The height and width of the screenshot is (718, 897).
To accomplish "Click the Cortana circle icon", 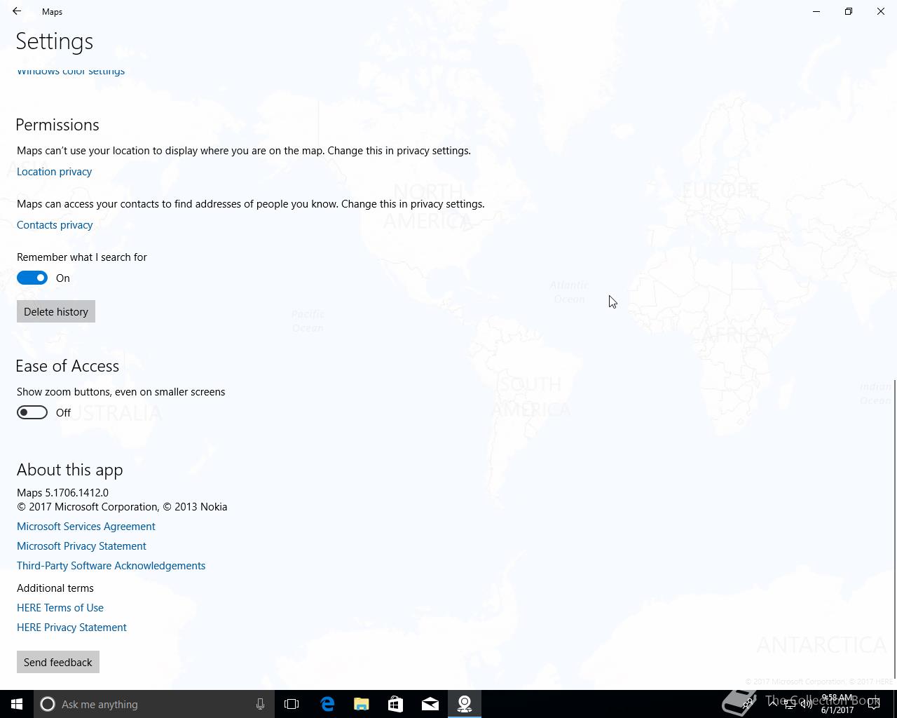I will tap(48, 704).
